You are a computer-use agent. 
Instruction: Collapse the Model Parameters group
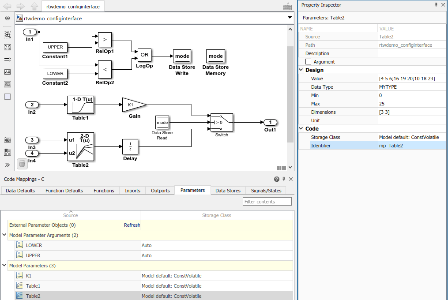tap(4, 265)
